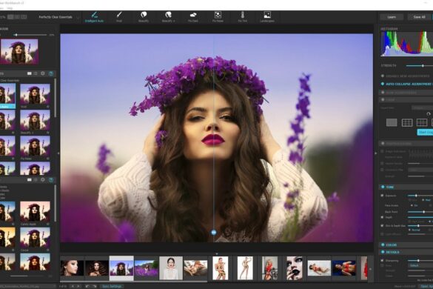Toggle the Color section power button
This screenshot has width=433, height=289.
[383, 245]
